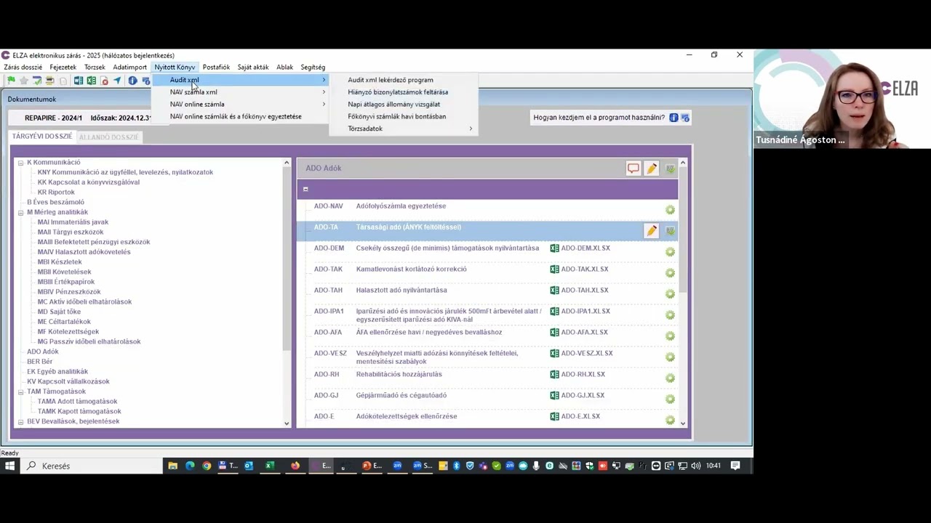The image size is (931, 523).
Task: Click the grey star toolbar icon
Action: tap(24, 81)
